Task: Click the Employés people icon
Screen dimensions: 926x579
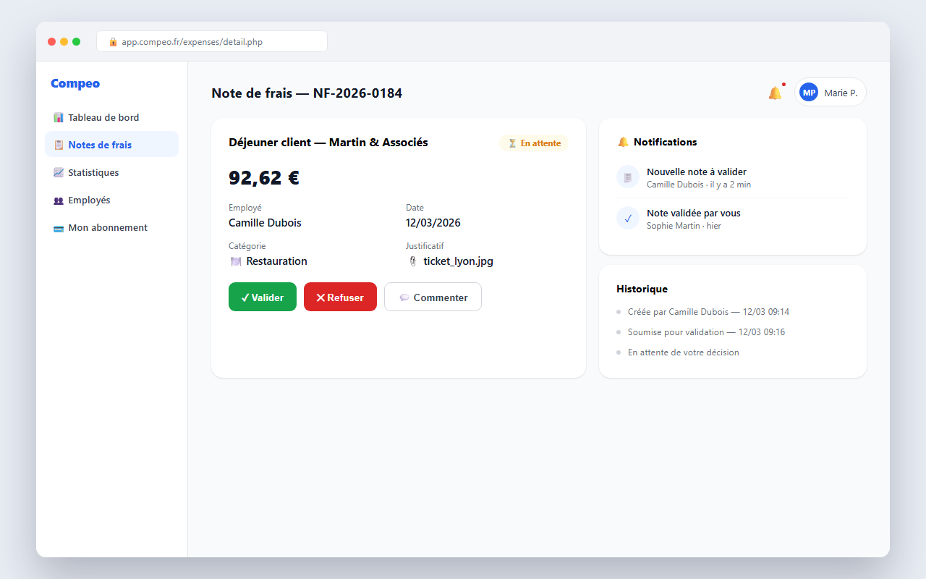Action: tap(59, 200)
